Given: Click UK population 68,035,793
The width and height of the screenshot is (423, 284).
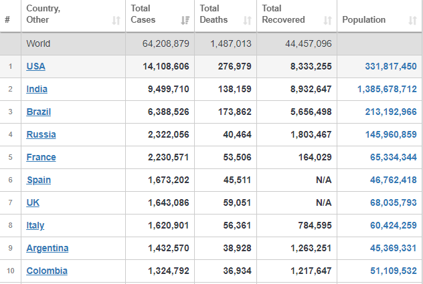Looking at the screenshot, I should (x=394, y=202).
